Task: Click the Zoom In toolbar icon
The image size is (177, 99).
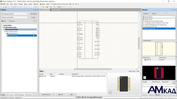Action: [15, 7]
